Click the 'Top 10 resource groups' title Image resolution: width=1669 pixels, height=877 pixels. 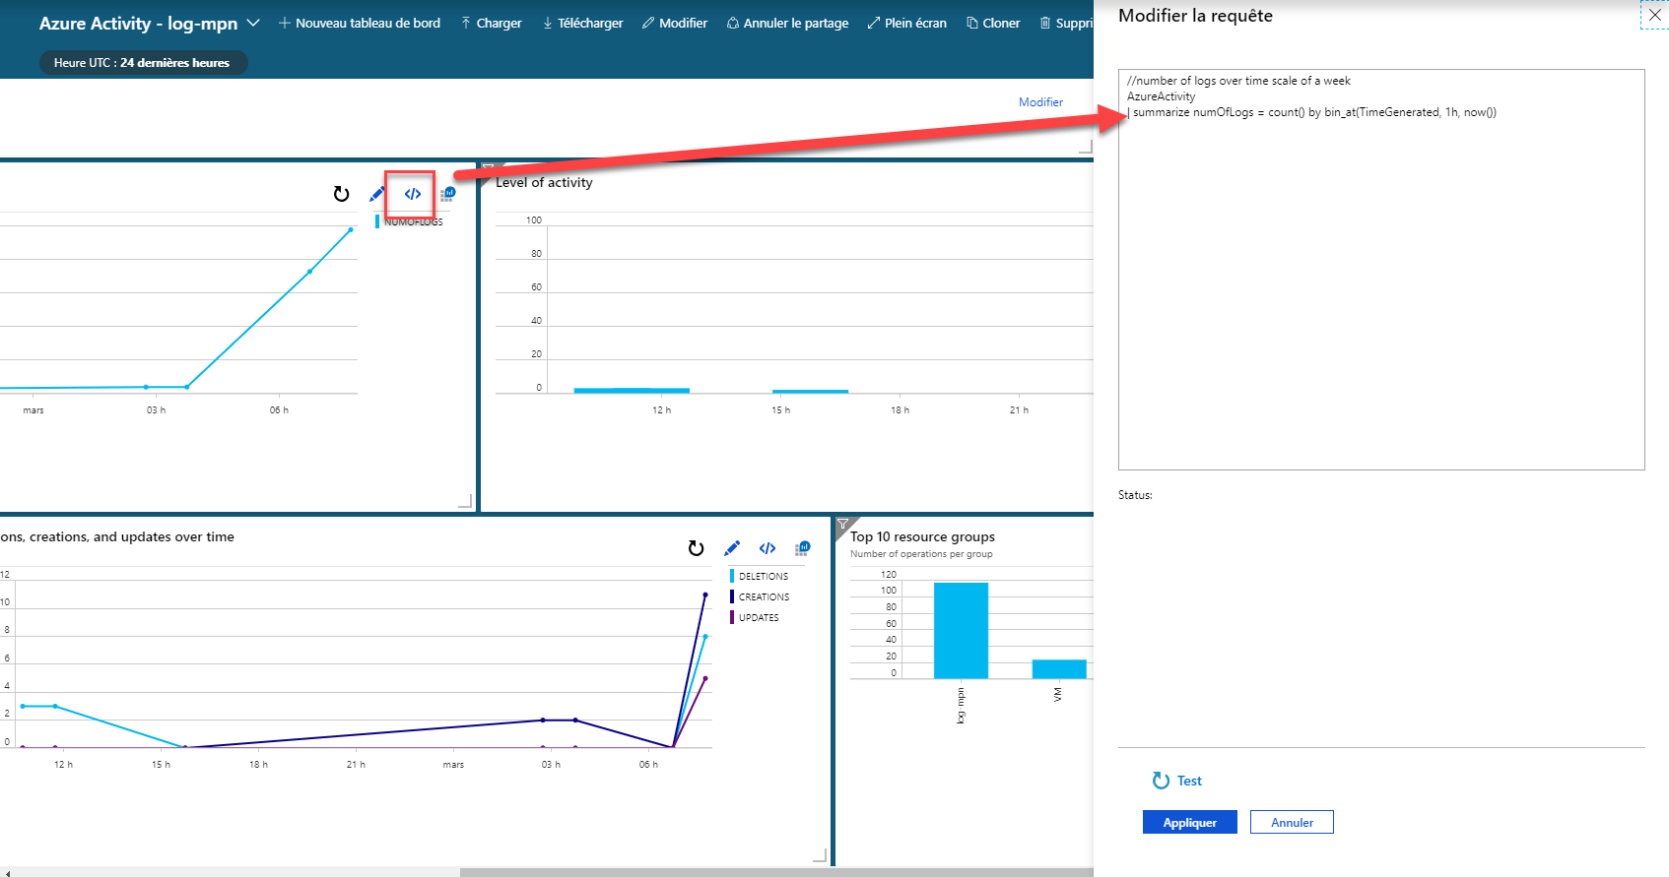[x=922, y=536]
